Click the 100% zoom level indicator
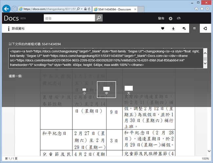The height and width of the screenshot is (163, 213). (205, 158)
